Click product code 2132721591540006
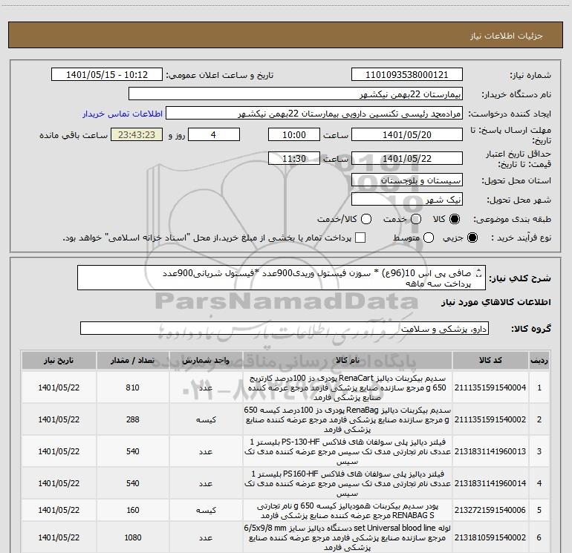 tap(490, 511)
